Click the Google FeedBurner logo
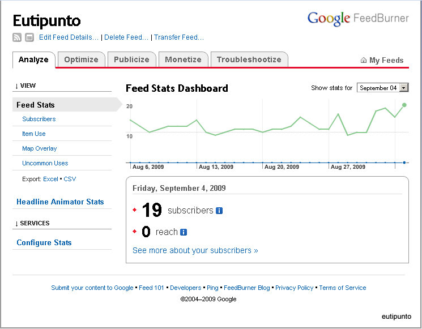 point(358,19)
